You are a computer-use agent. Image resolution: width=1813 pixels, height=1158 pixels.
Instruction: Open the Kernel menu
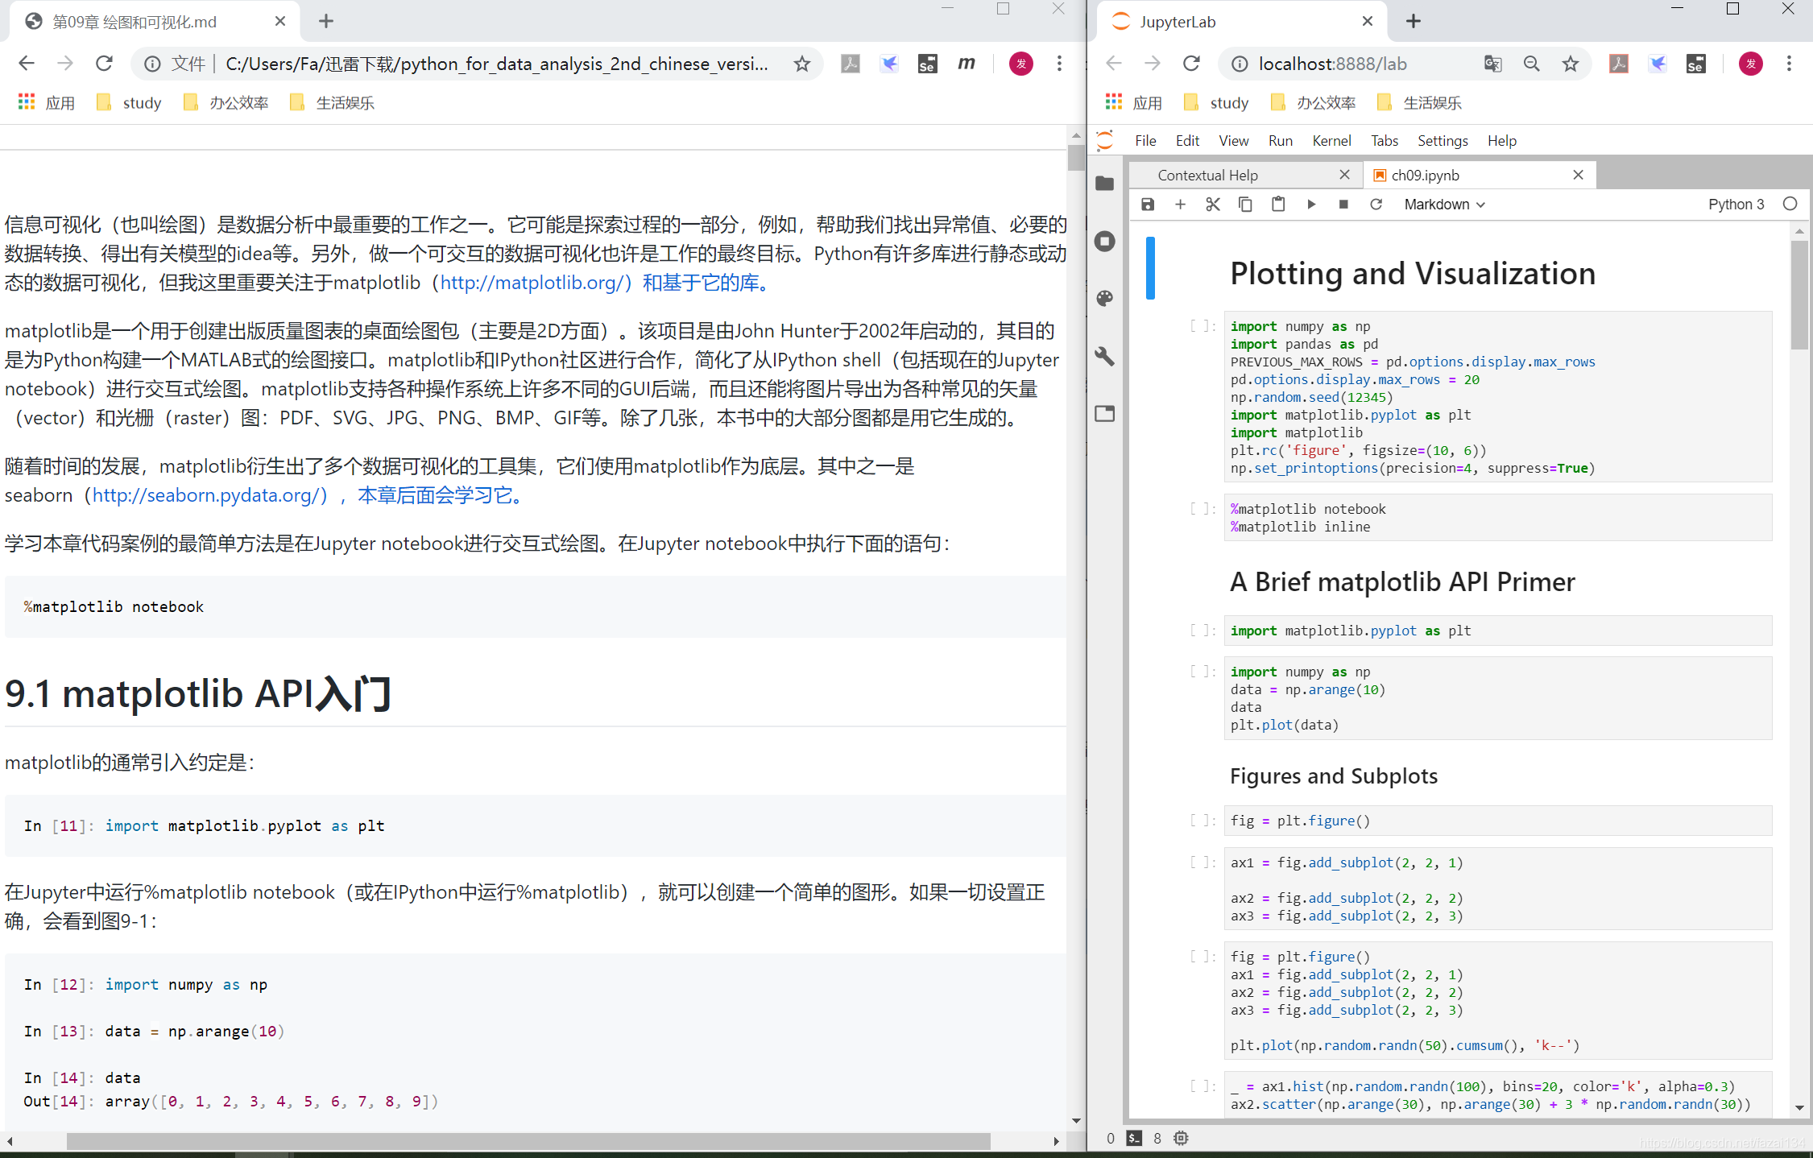(1331, 141)
